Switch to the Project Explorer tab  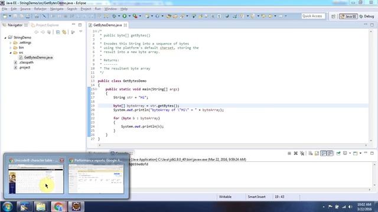point(45,25)
